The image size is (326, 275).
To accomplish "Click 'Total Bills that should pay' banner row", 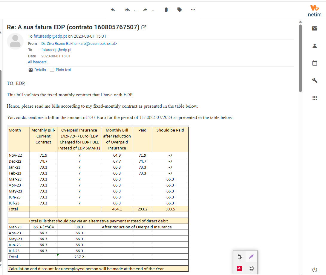I will 98,221.
